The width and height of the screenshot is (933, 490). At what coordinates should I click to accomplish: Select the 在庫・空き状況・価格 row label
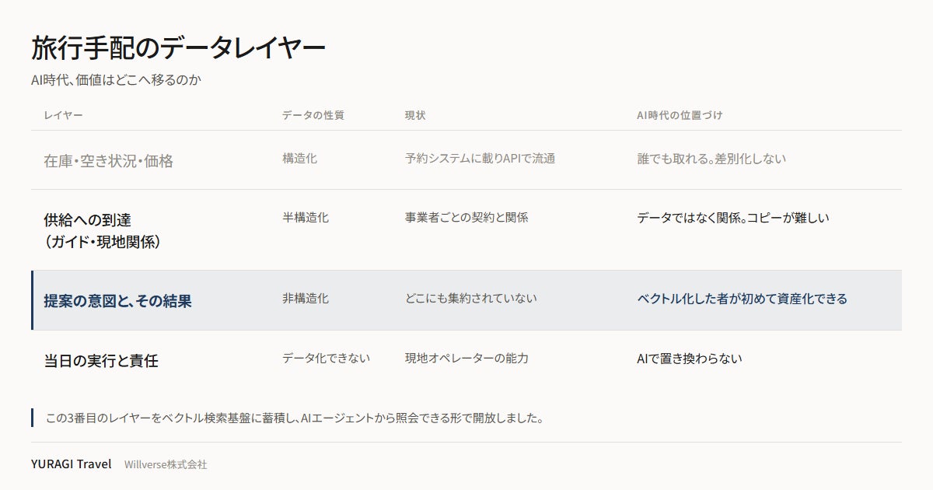(x=108, y=161)
